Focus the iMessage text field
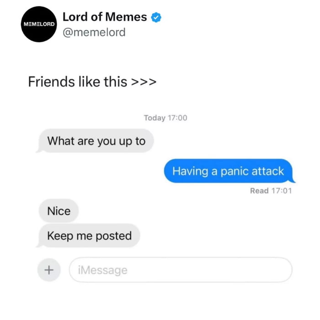 [181, 270]
